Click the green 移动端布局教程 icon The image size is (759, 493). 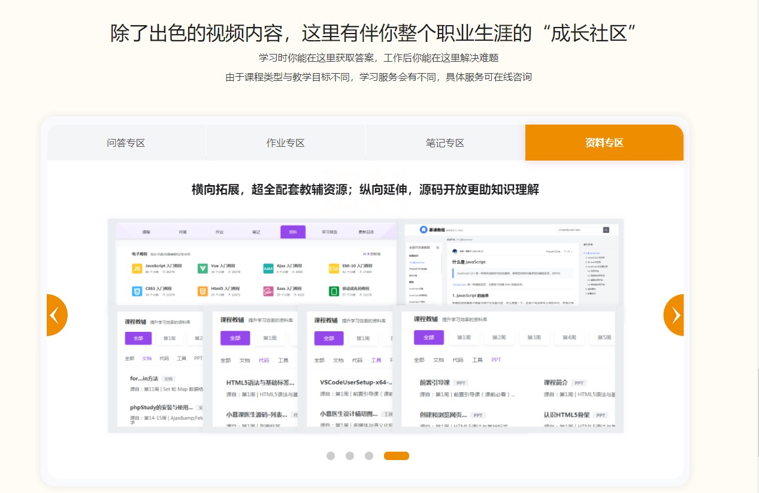click(x=334, y=292)
